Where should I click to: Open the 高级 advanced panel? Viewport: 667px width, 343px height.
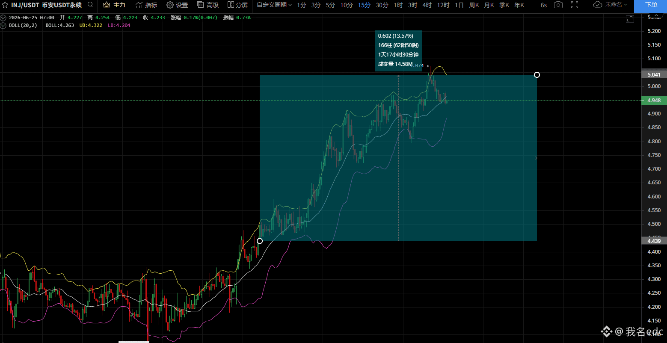click(x=208, y=5)
